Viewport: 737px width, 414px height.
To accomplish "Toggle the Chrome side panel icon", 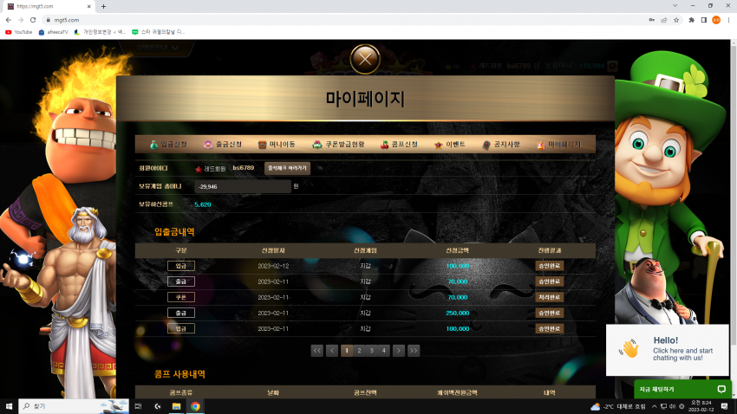I will point(704,20).
